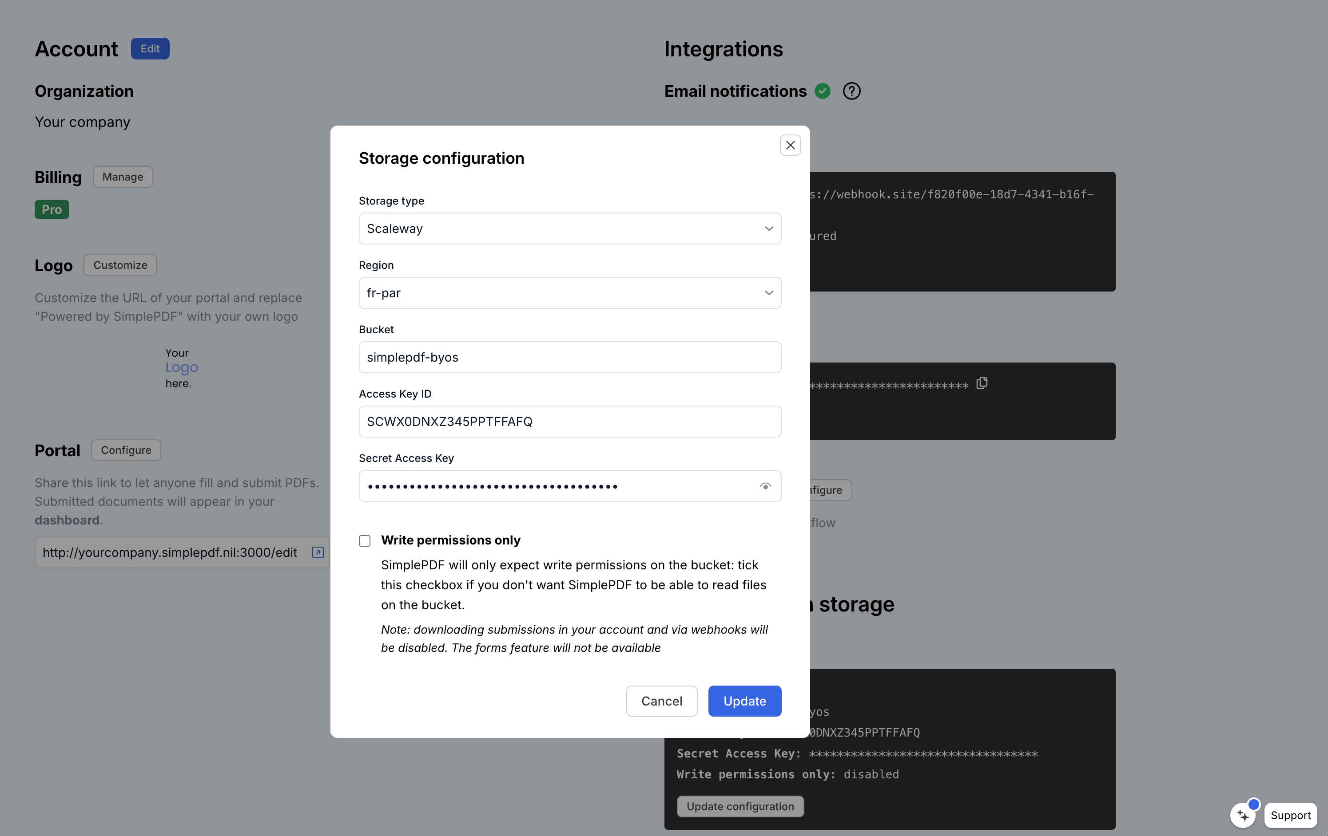Click the Bucket input field

[x=570, y=357]
